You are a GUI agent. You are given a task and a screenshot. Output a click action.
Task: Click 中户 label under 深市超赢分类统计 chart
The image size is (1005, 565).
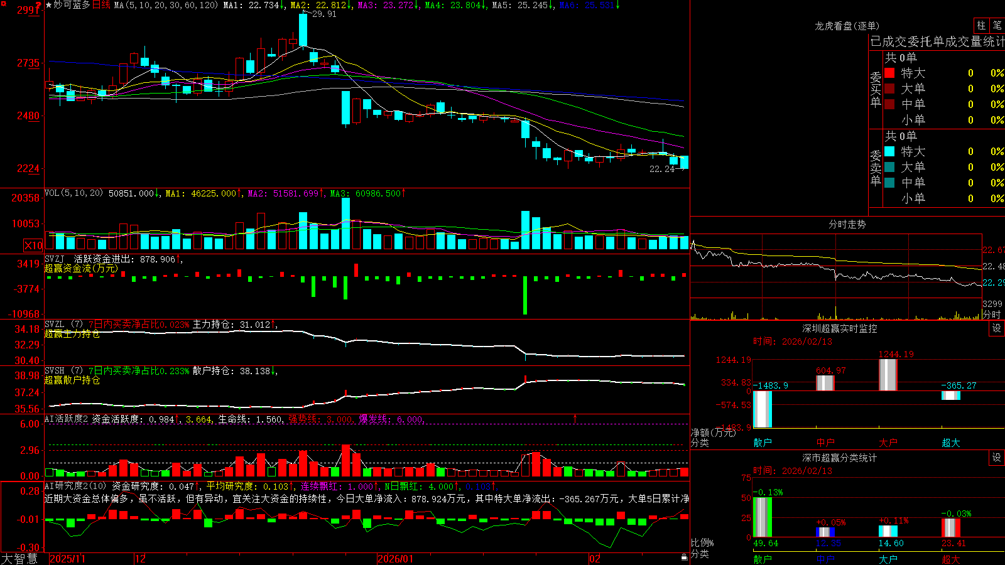[x=825, y=559]
